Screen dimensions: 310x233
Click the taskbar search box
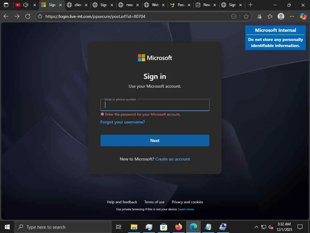(63, 227)
